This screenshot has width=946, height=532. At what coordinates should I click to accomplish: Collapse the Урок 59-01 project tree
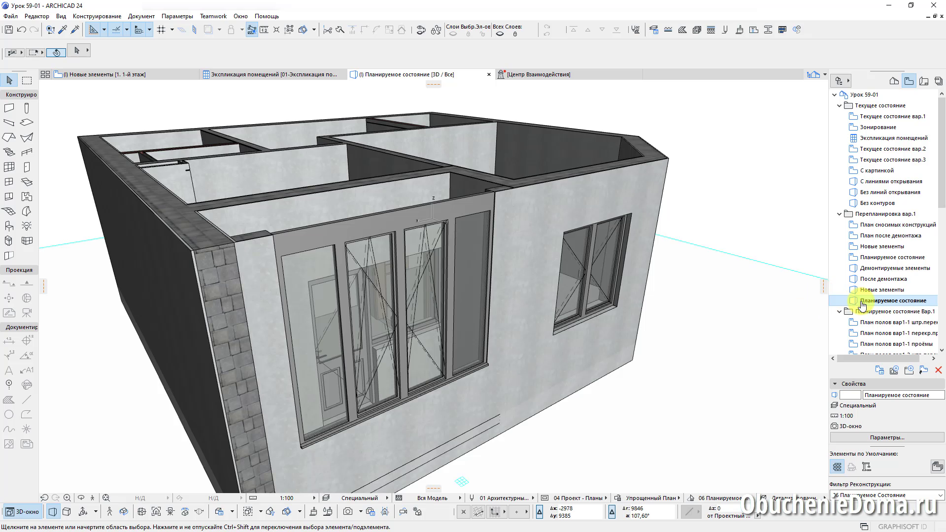coord(834,94)
